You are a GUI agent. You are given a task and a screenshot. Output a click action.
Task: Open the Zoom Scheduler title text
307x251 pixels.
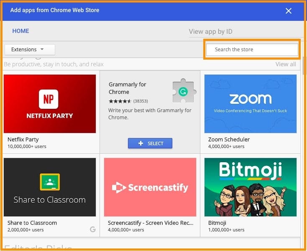229,140
